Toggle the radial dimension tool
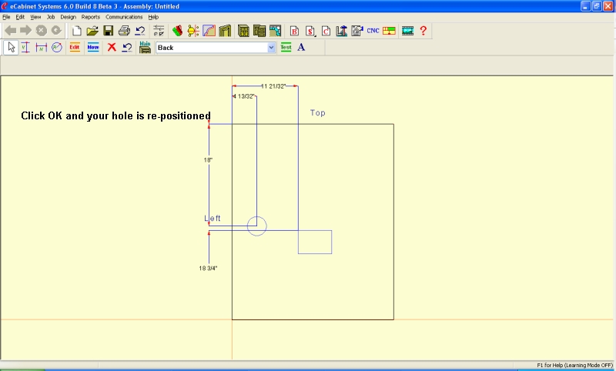The height and width of the screenshot is (371, 616). [x=56, y=48]
